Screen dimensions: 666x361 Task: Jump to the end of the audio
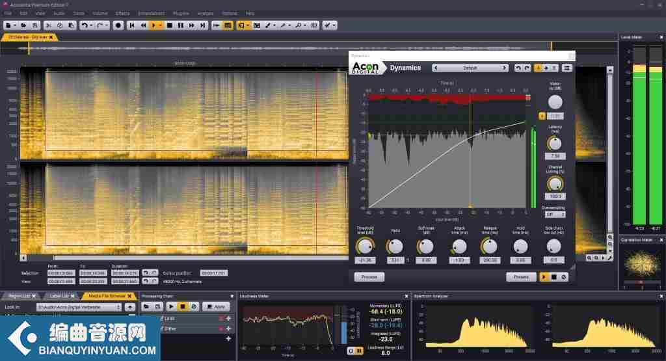(x=203, y=25)
